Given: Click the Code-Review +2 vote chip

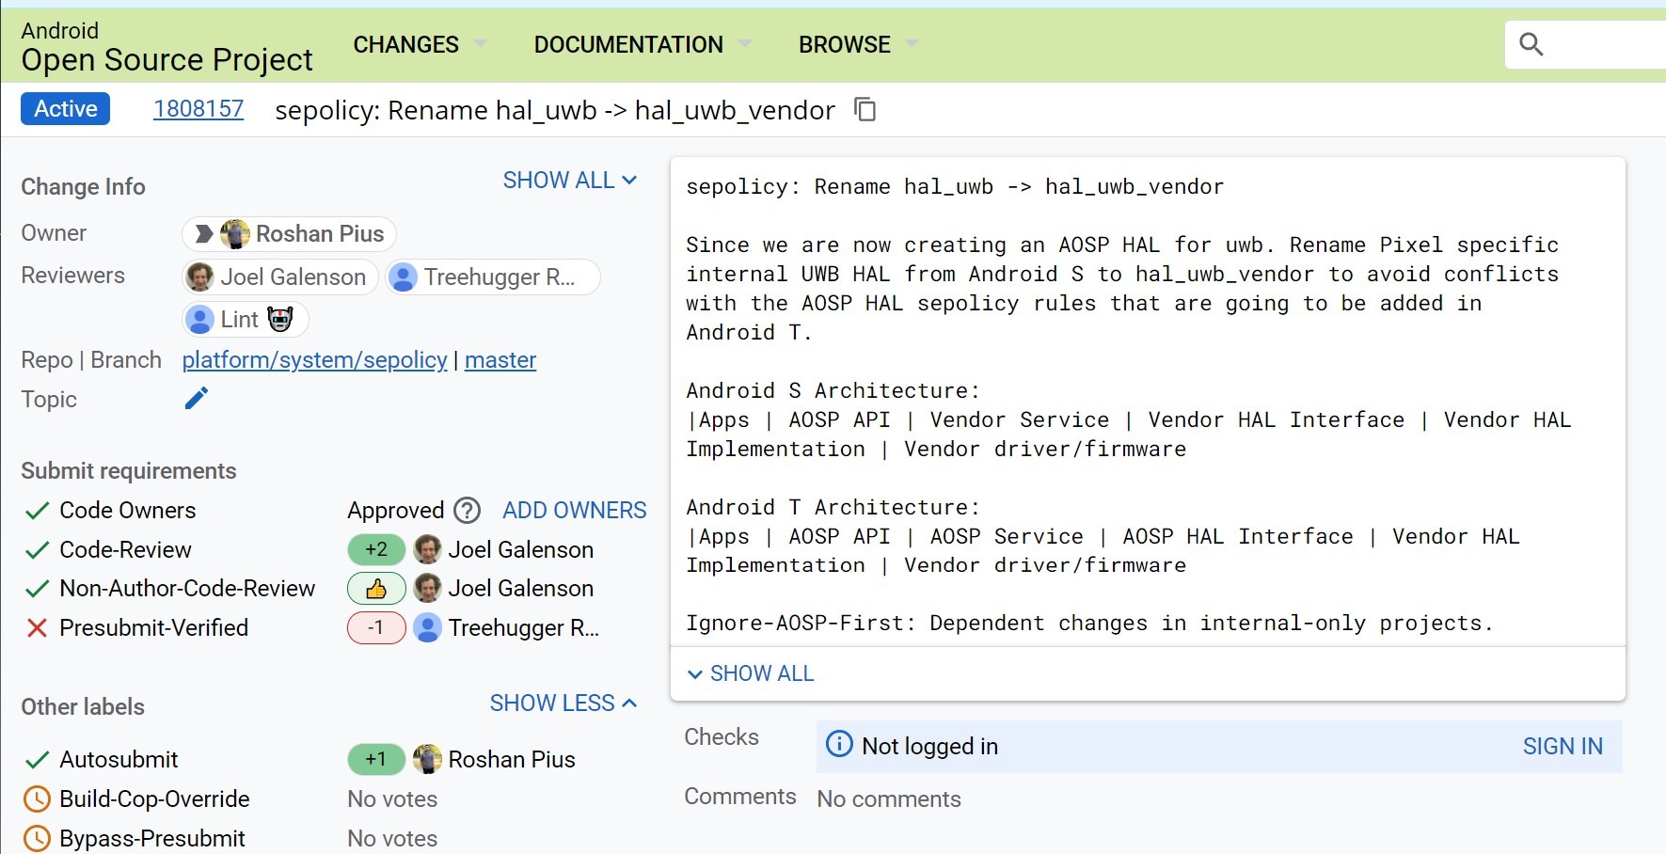Looking at the screenshot, I should point(376,549).
